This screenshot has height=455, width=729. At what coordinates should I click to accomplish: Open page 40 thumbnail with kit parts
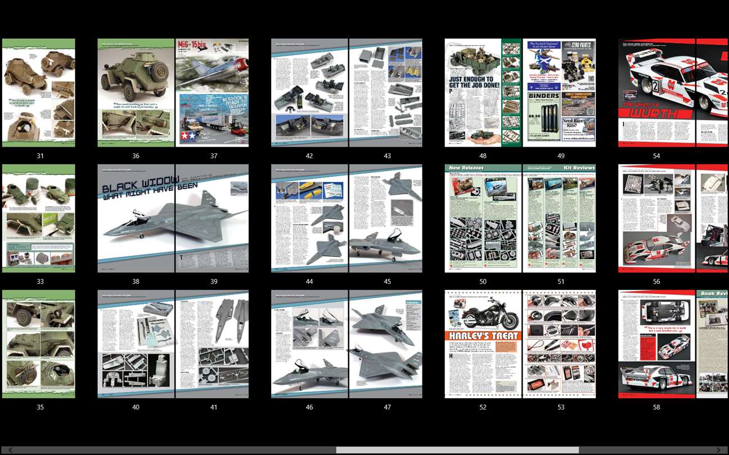136,344
